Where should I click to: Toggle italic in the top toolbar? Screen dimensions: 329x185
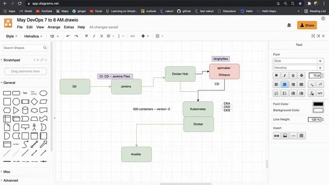[94, 36]
